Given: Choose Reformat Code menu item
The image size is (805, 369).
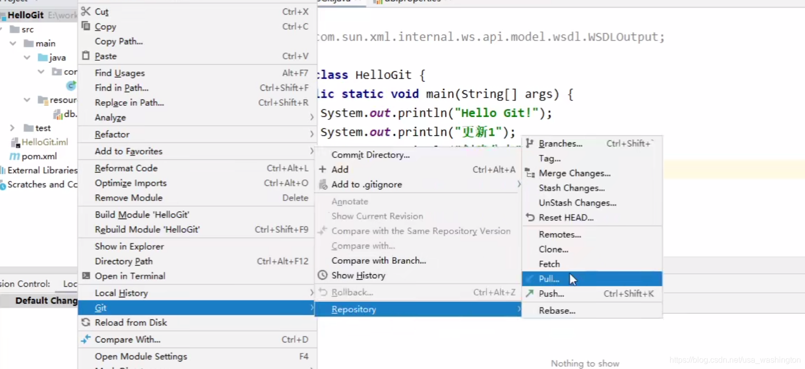Looking at the screenshot, I should pyautogui.click(x=197, y=168).
